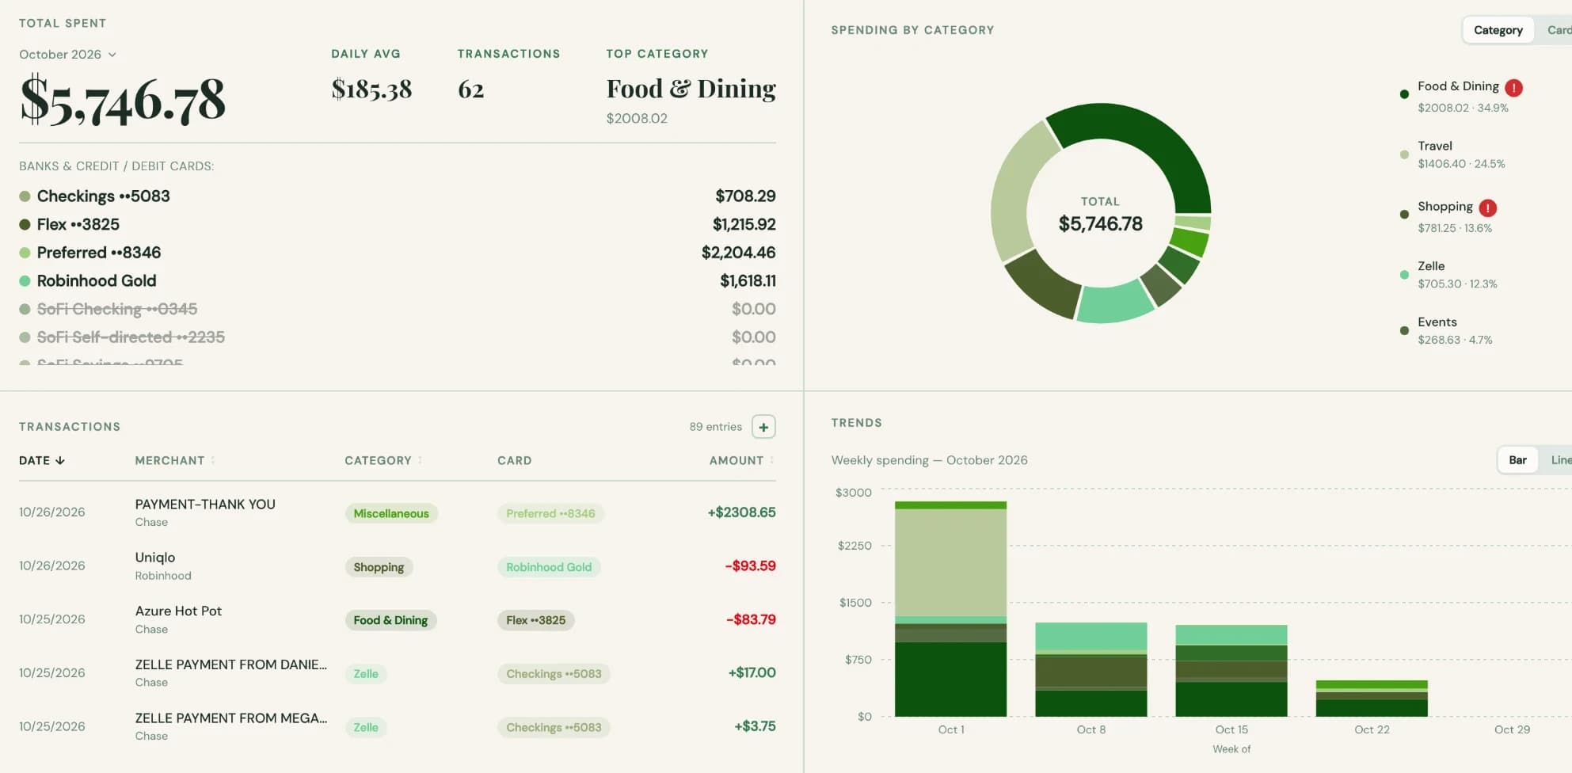Click the +$17.00 amount
Image resolution: width=1572 pixels, height=773 pixels.
pyautogui.click(x=752, y=672)
